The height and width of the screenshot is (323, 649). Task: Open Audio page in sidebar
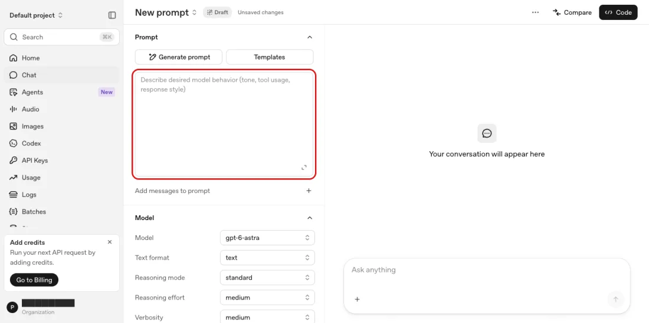pos(62,109)
